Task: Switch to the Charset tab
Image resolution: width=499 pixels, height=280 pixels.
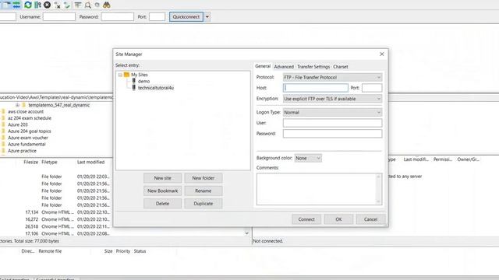Action: coord(341,67)
